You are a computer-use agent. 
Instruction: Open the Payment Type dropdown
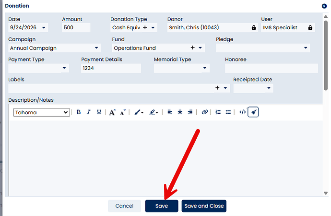[x=64, y=68]
